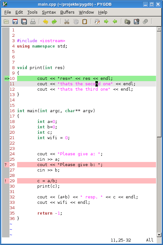Click cursor position '11,25-32' in status line
Screen dimensions: 163x245
(121, 240)
